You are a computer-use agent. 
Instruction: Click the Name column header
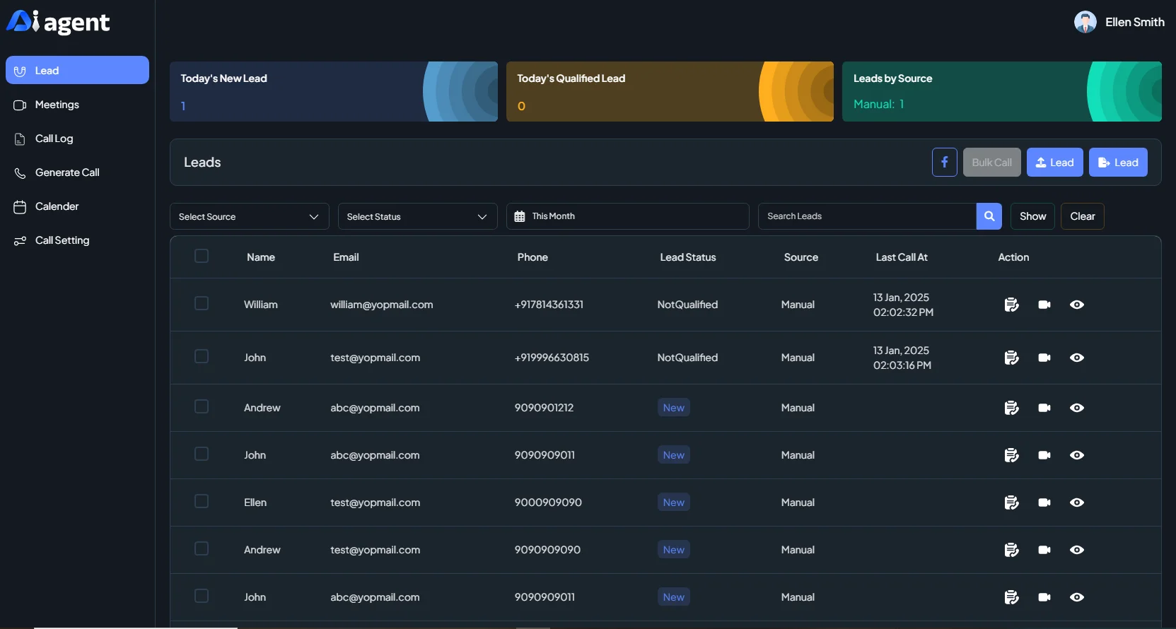261,257
